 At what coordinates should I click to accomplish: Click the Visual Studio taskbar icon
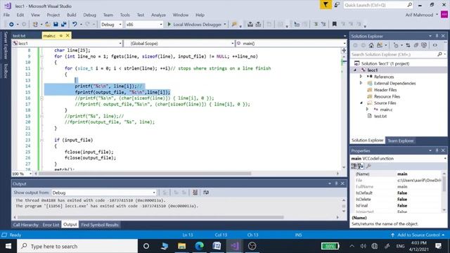pyautogui.click(x=234, y=246)
